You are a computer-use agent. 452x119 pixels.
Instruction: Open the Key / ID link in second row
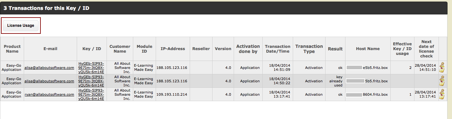point(91,81)
